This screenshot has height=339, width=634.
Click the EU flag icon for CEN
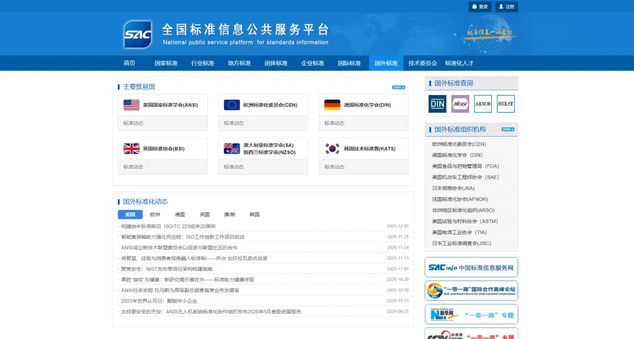point(232,105)
